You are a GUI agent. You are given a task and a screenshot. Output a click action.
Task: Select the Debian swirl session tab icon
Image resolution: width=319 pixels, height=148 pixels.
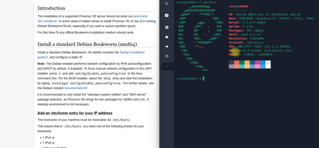(167, 66)
